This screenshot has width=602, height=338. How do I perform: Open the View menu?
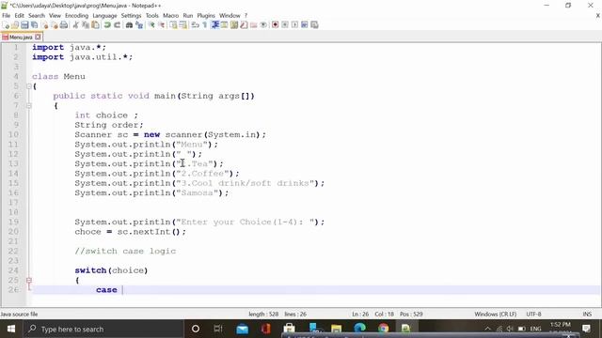pyautogui.click(x=55, y=16)
